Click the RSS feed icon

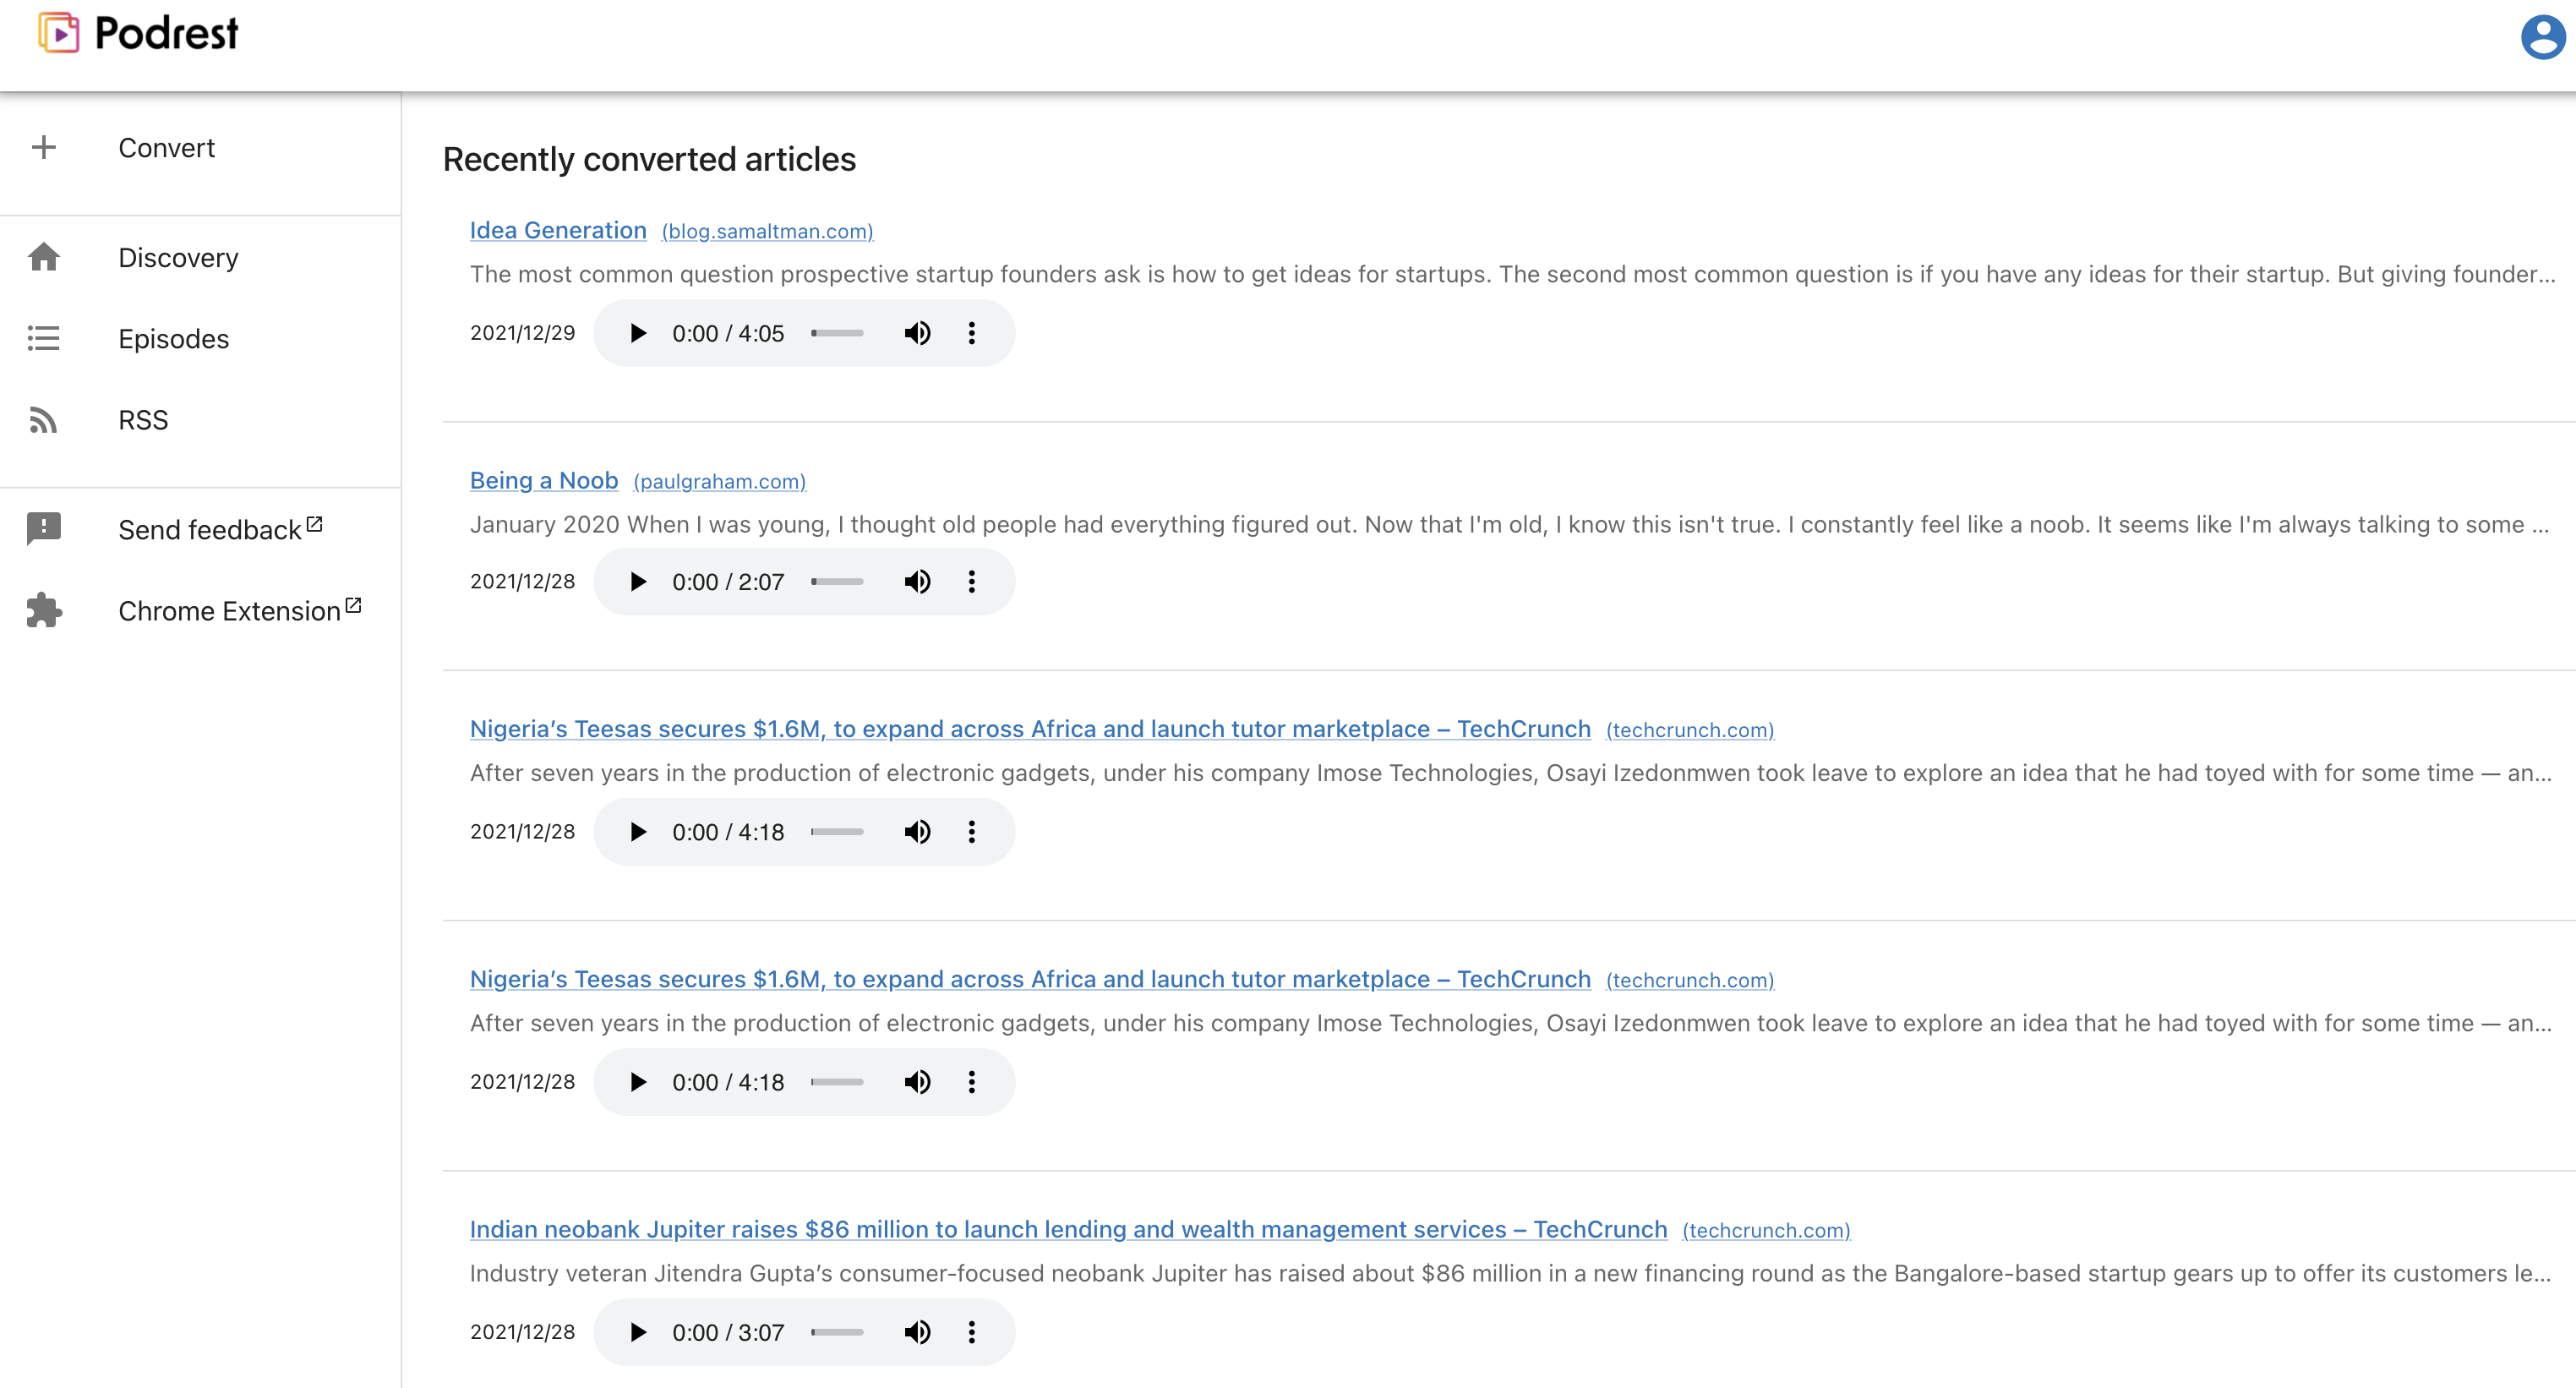point(44,420)
